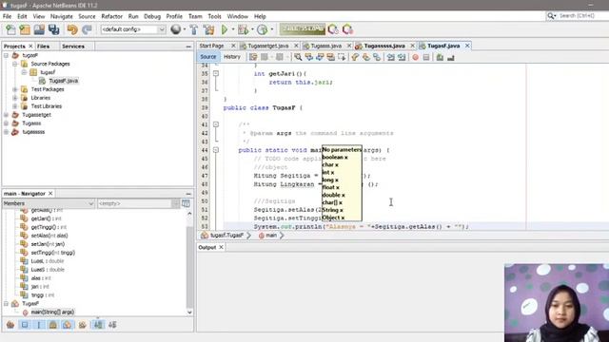Collapse main method fold at line 44
This screenshot has height=342, width=609.
216,150
